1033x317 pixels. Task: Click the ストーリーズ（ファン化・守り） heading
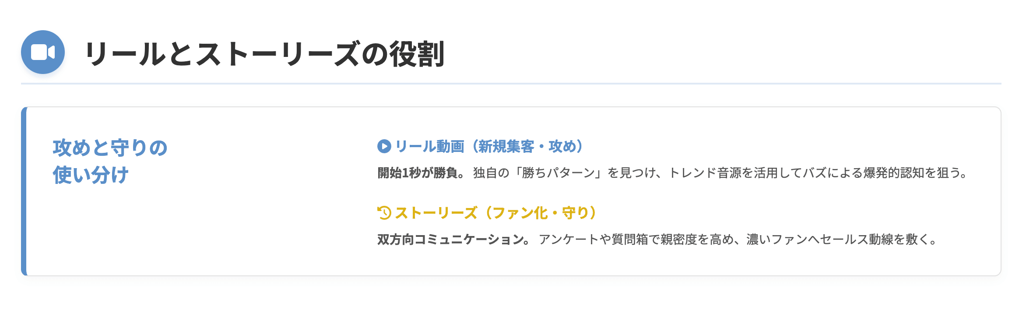[x=495, y=213]
